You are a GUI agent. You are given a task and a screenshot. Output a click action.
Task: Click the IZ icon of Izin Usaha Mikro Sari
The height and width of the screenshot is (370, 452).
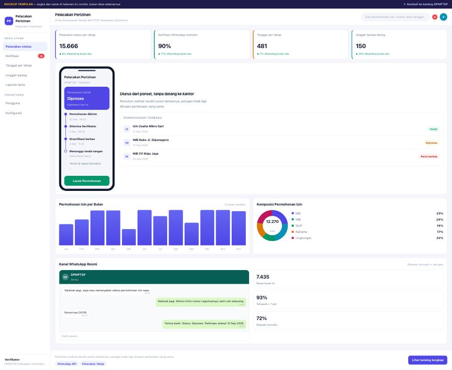pyautogui.click(x=127, y=129)
